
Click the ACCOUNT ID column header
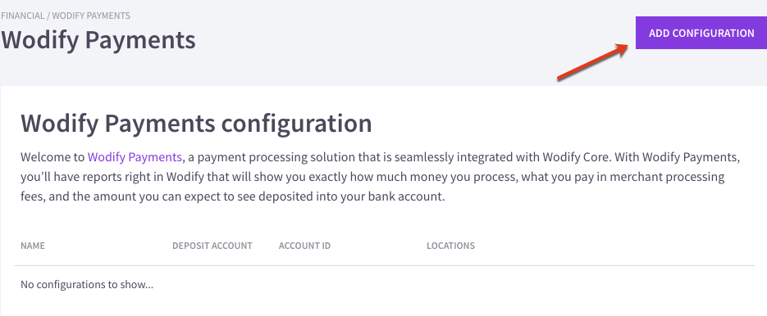[x=304, y=246]
